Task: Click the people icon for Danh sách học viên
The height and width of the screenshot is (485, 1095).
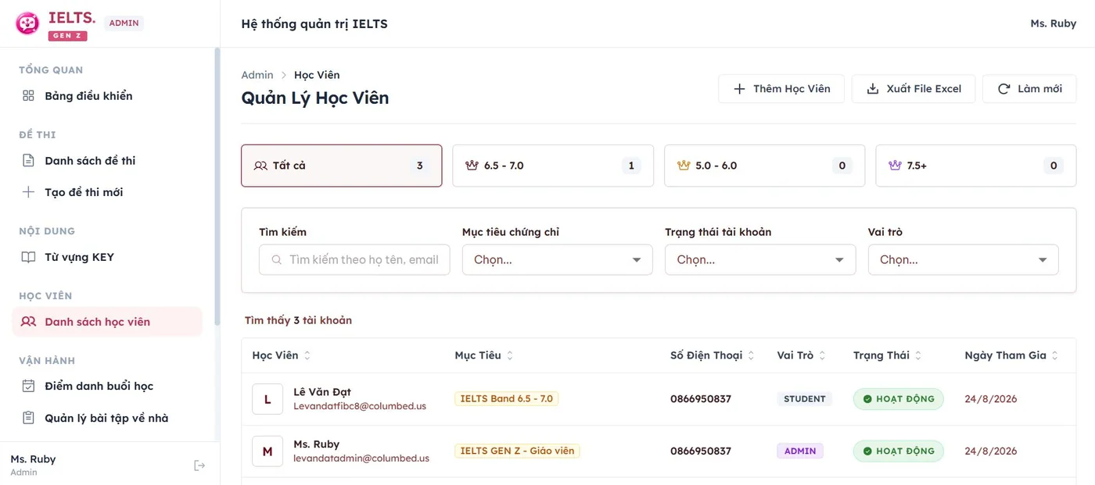Action: [x=28, y=322]
